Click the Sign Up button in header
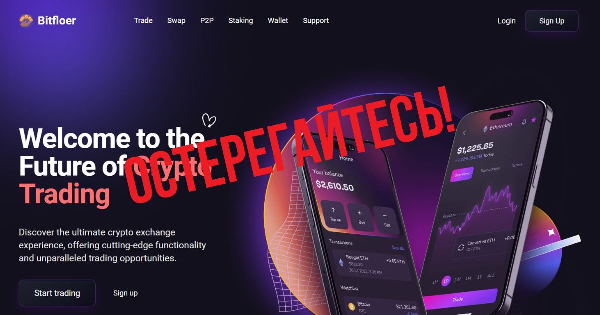The image size is (600, 315). click(x=552, y=21)
